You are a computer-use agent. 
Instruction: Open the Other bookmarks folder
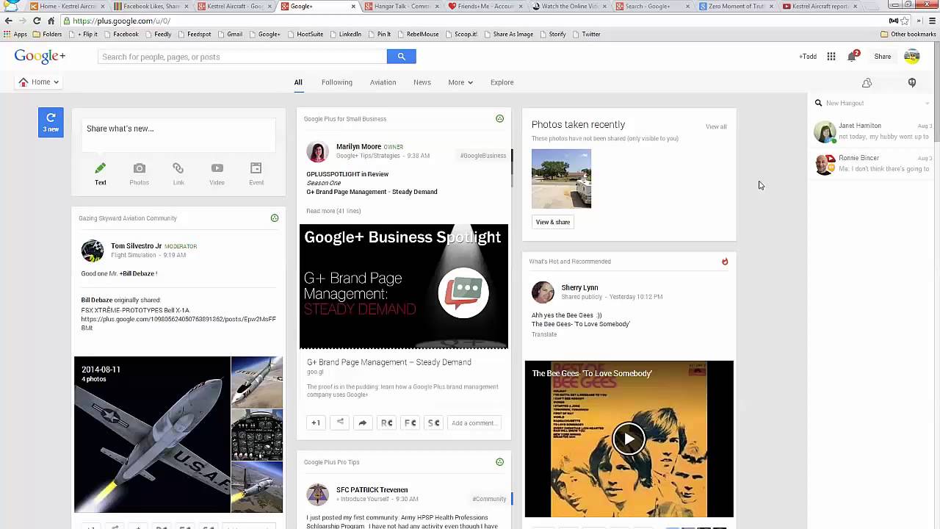pos(908,34)
